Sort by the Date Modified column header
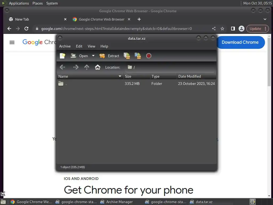273x205 pixels. pos(196,76)
